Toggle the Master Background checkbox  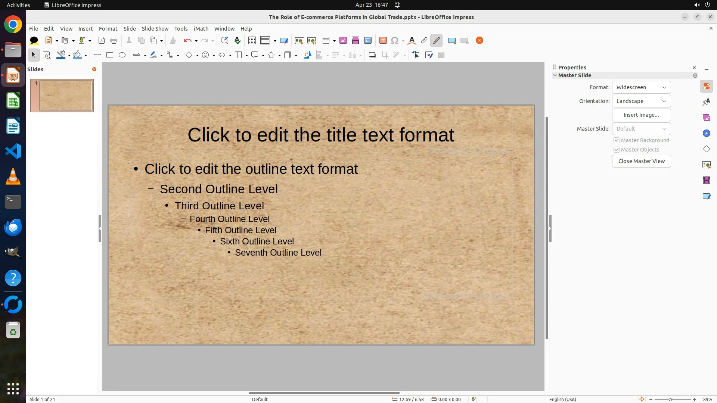617,140
